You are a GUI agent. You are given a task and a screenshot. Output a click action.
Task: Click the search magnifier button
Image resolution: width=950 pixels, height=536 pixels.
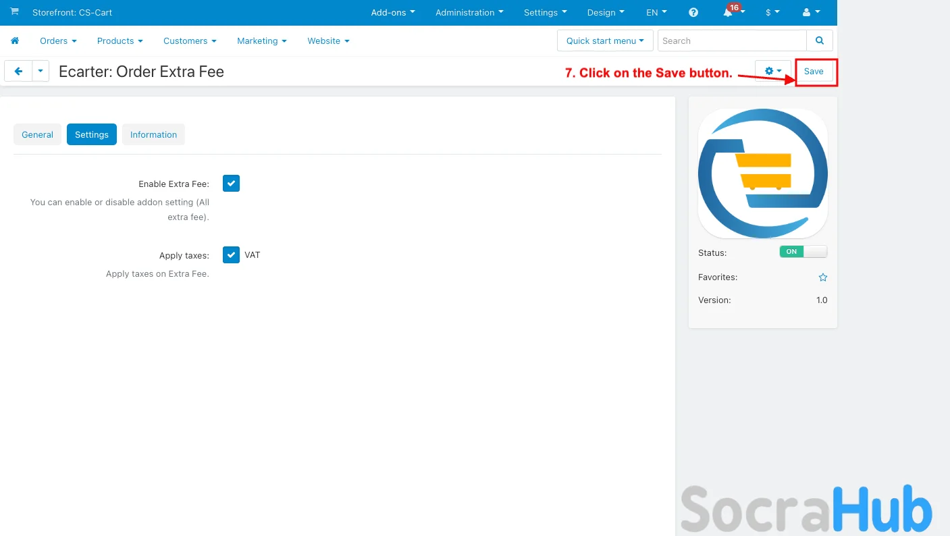pos(819,41)
